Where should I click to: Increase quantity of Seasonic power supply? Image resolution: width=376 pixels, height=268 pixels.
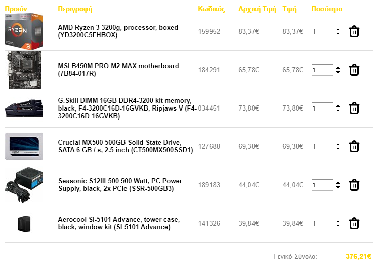338,183
